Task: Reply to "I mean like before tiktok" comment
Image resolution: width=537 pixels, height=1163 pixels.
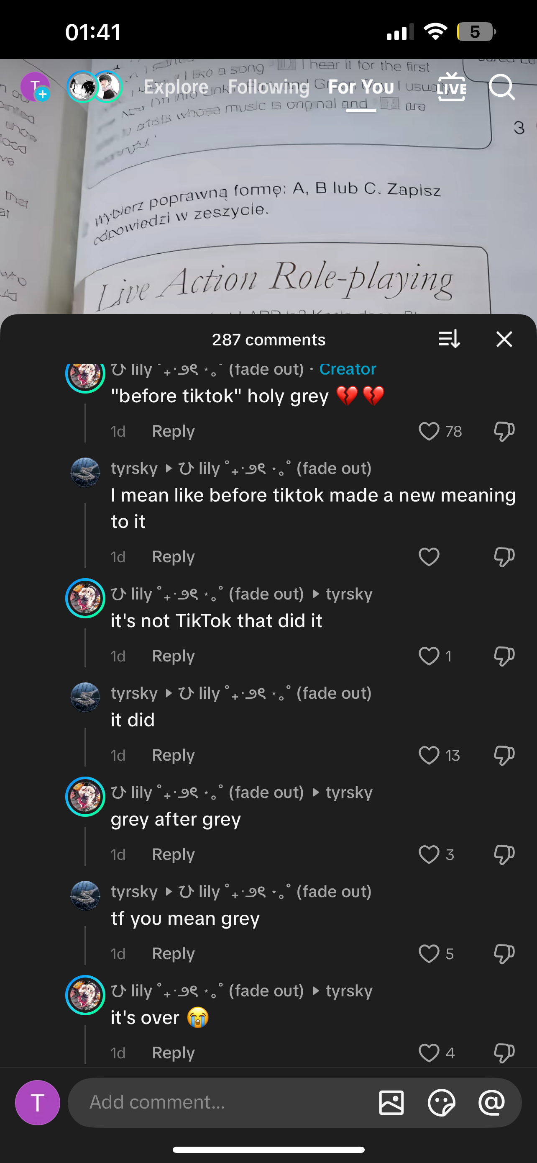Action: click(x=173, y=557)
